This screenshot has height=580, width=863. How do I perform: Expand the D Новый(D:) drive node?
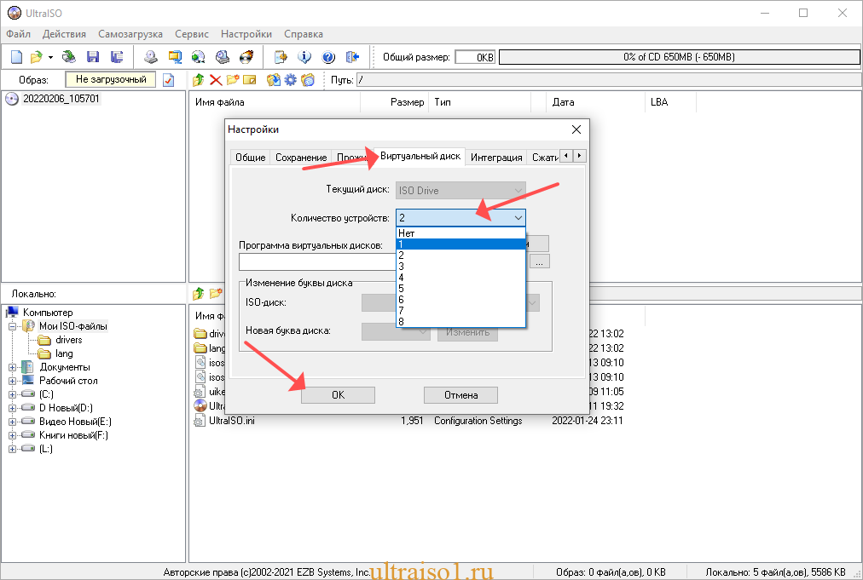coord(12,408)
